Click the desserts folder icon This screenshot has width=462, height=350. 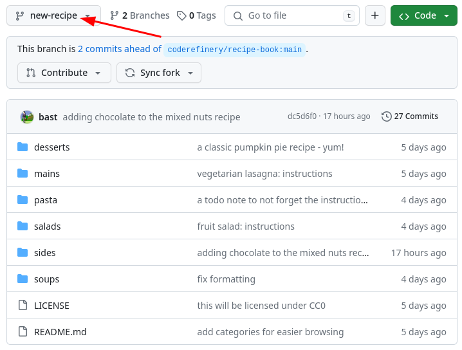click(x=23, y=147)
